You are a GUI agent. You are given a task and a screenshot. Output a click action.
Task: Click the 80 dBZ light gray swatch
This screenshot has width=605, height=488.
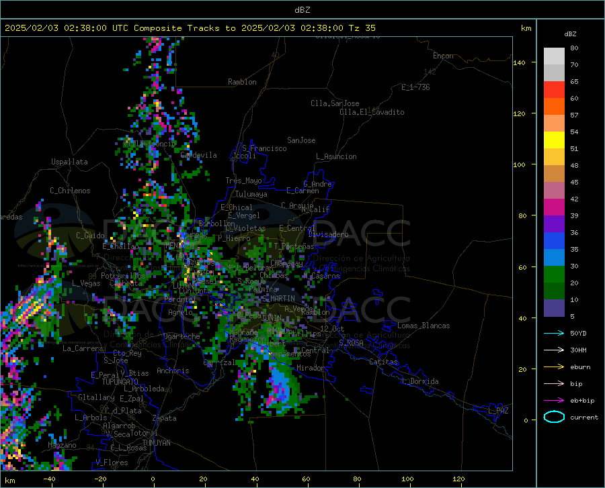(x=554, y=56)
